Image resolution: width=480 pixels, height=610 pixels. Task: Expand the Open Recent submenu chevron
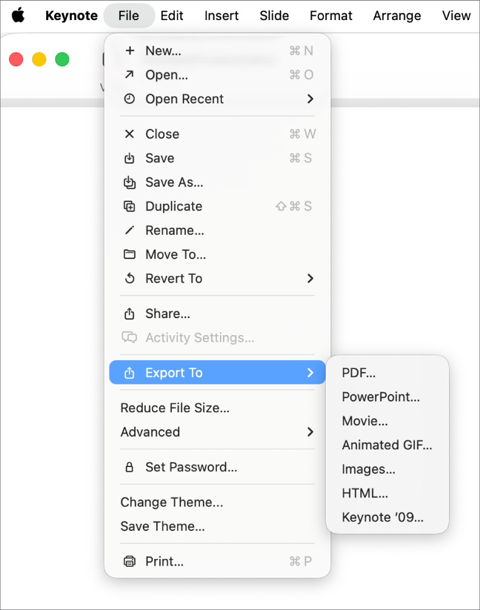click(x=310, y=99)
